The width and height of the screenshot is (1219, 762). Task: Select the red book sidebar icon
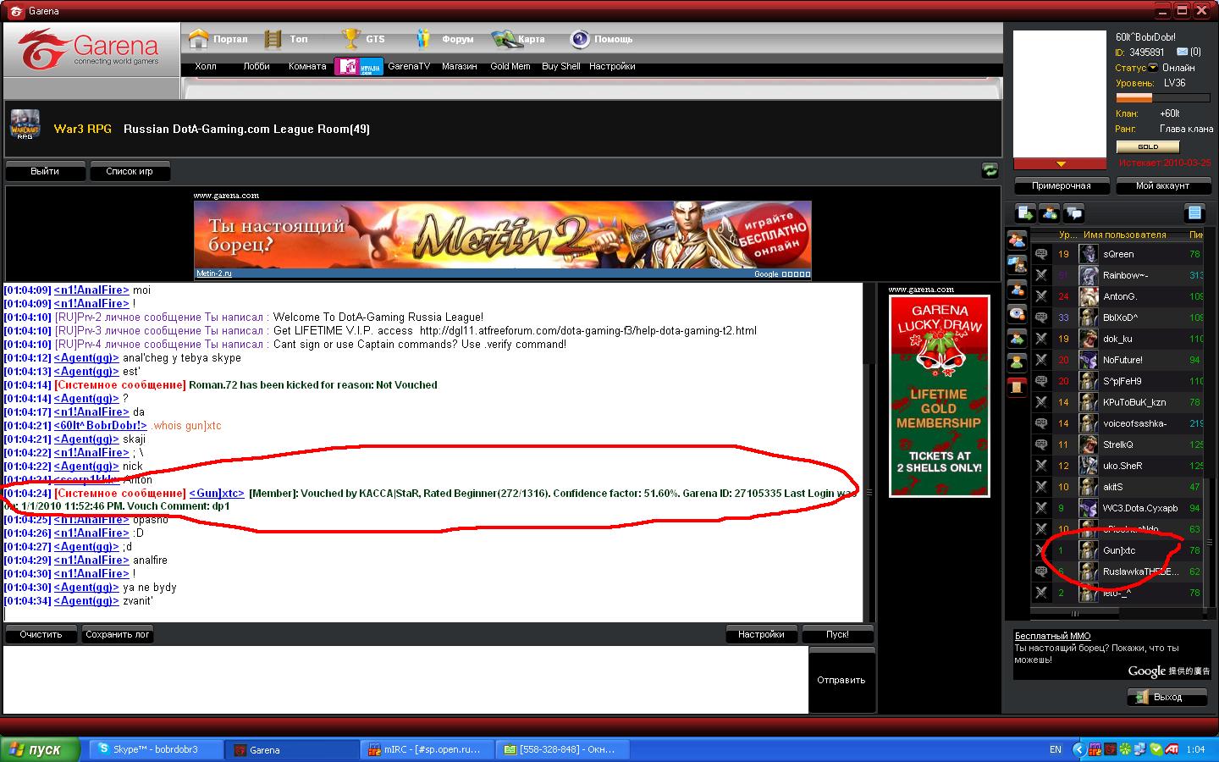point(1017,386)
